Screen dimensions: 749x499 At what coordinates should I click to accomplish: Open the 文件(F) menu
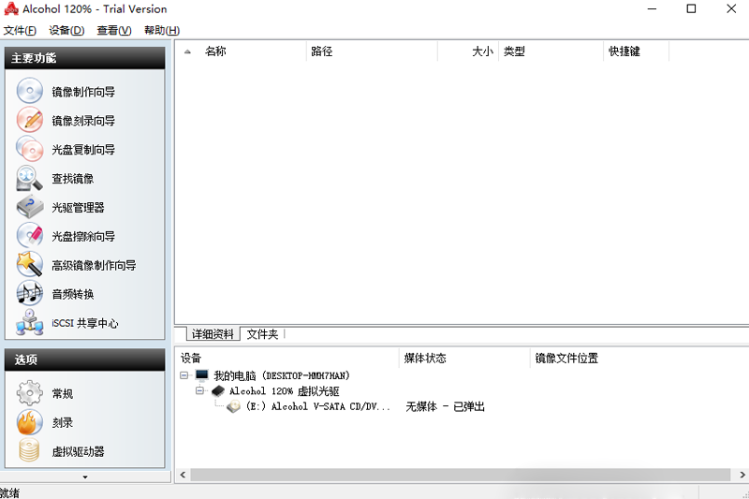click(x=20, y=30)
